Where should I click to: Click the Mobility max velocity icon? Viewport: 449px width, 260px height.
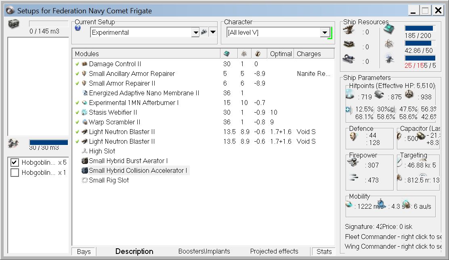(349, 204)
